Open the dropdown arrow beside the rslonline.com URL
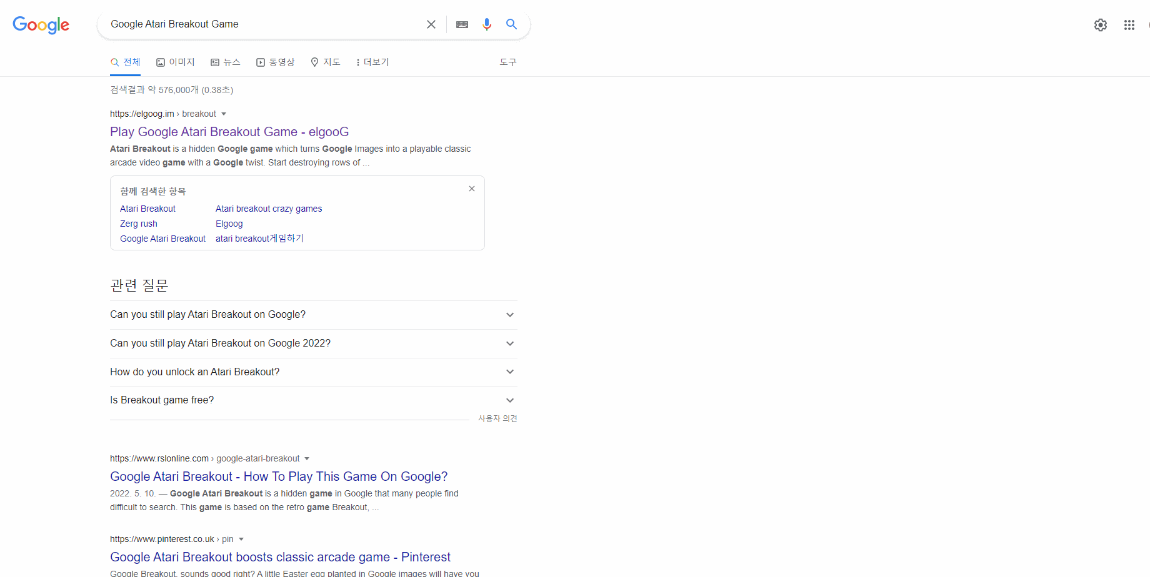The height and width of the screenshot is (577, 1150). pos(307,458)
